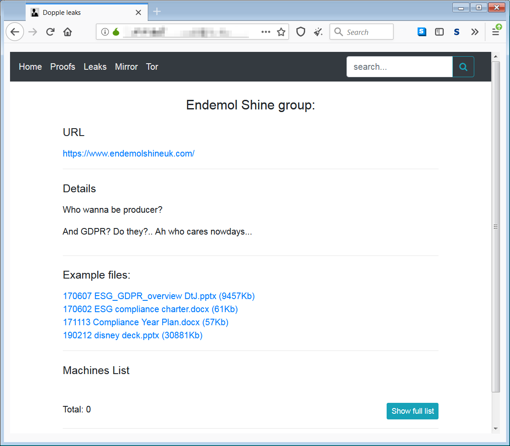Select the Dopple leaks tab
The width and height of the screenshot is (510, 446).
[x=87, y=12]
